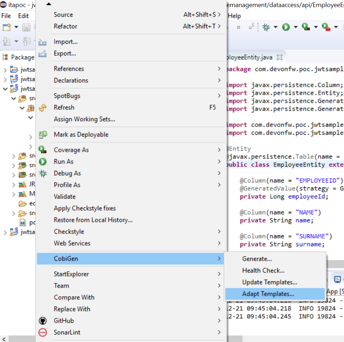Click the Coverage launch icon in toolbar
This screenshot has width=344, height=342.
[306, 27]
